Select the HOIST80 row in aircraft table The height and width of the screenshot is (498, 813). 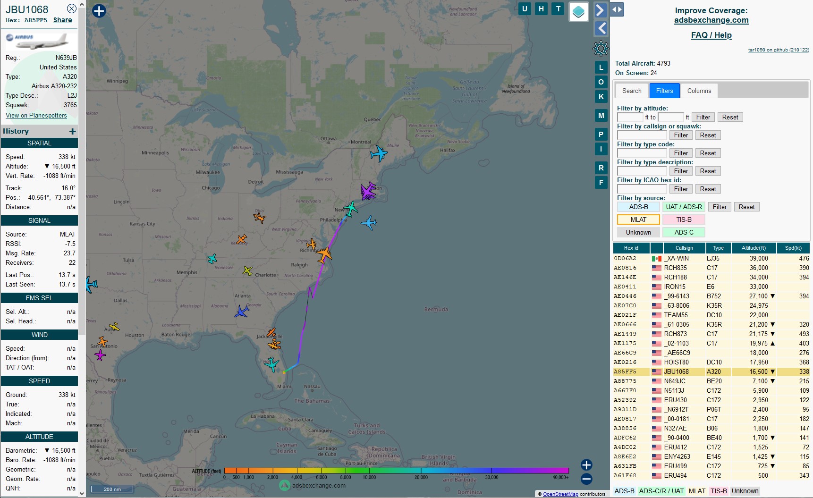pyautogui.click(x=711, y=362)
